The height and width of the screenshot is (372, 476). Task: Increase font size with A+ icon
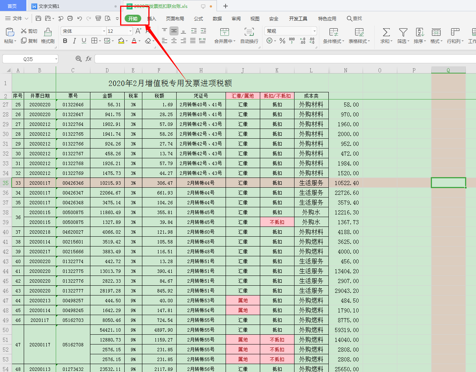click(139, 31)
